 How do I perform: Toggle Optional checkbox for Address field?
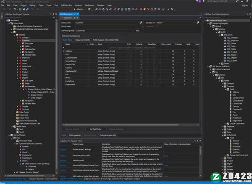click(141, 51)
